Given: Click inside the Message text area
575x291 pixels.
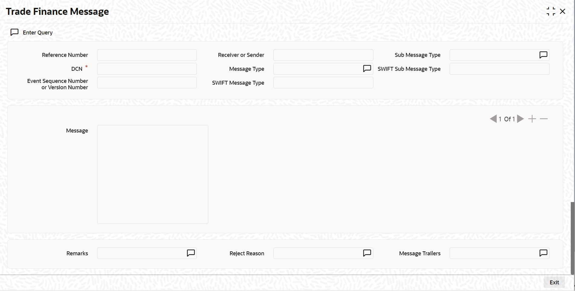Looking at the screenshot, I should tap(152, 174).
